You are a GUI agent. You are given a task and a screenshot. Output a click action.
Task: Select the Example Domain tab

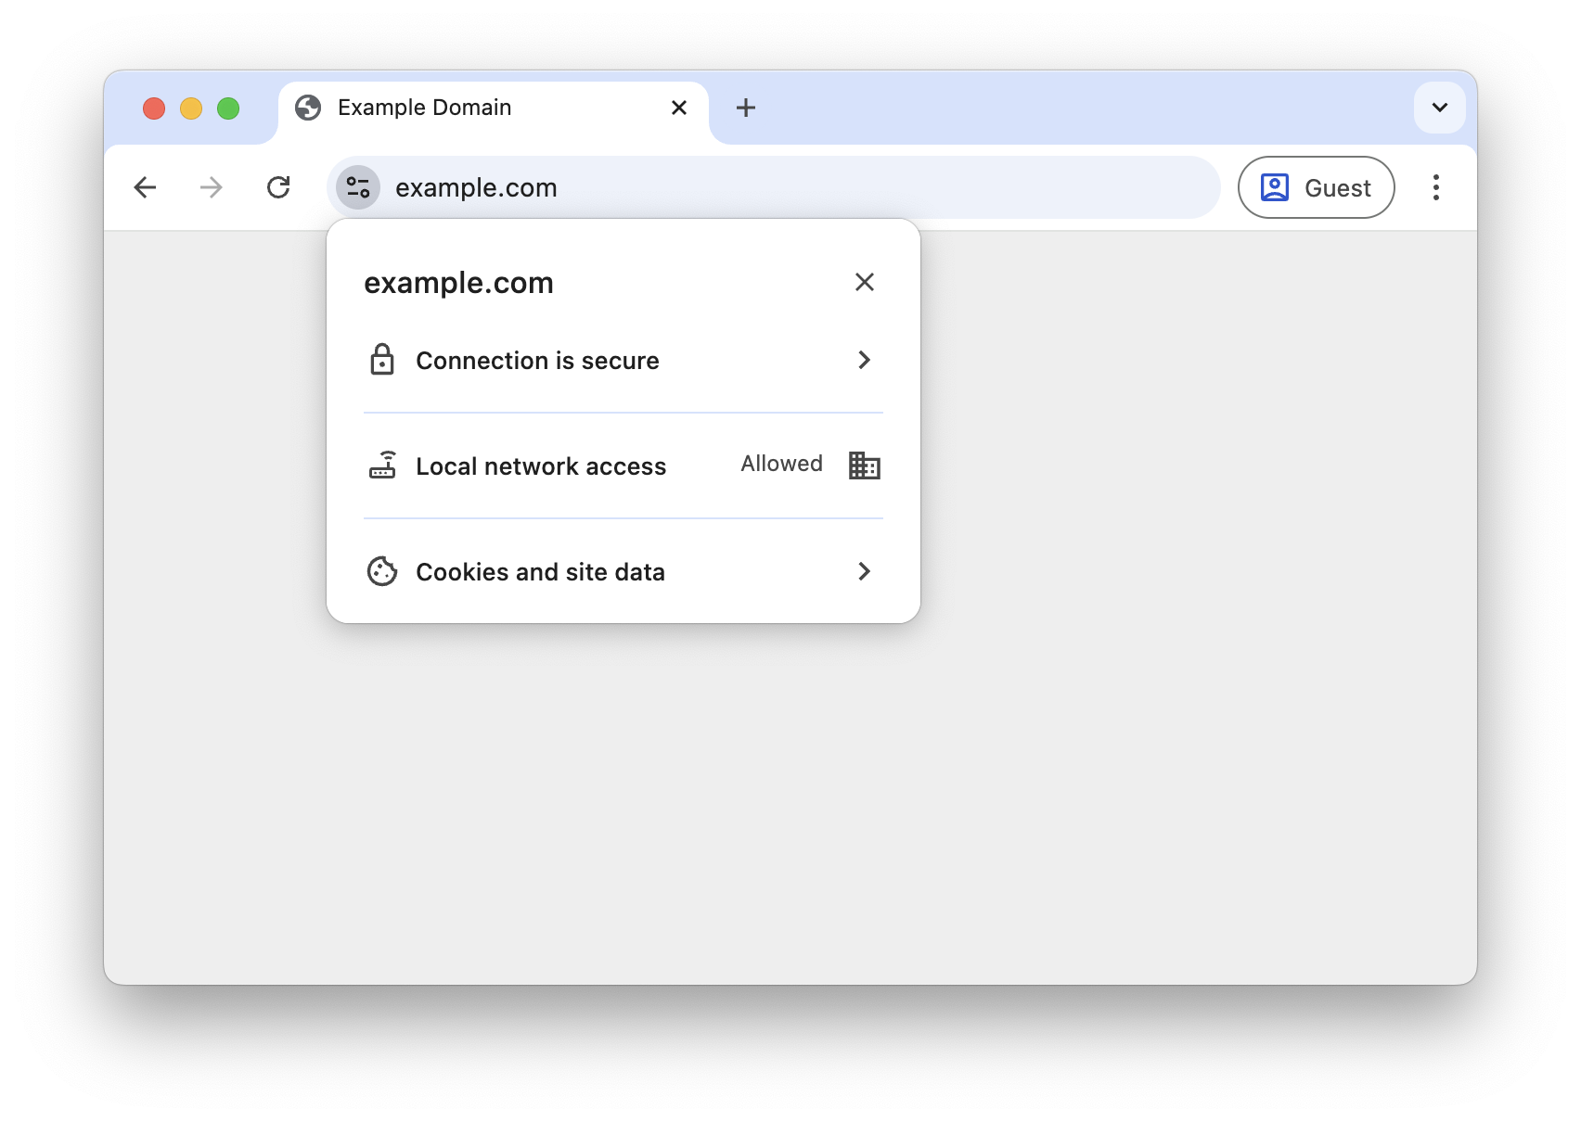pyautogui.click(x=424, y=108)
